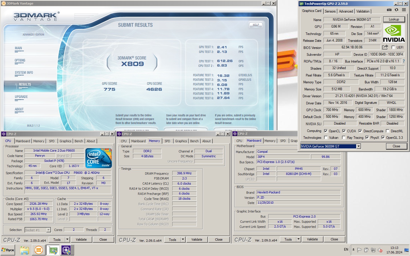Open Mainboard tab in first CPU-Z window
The width and height of the screenshot is (410, 256).
click(x=23, y=141)
